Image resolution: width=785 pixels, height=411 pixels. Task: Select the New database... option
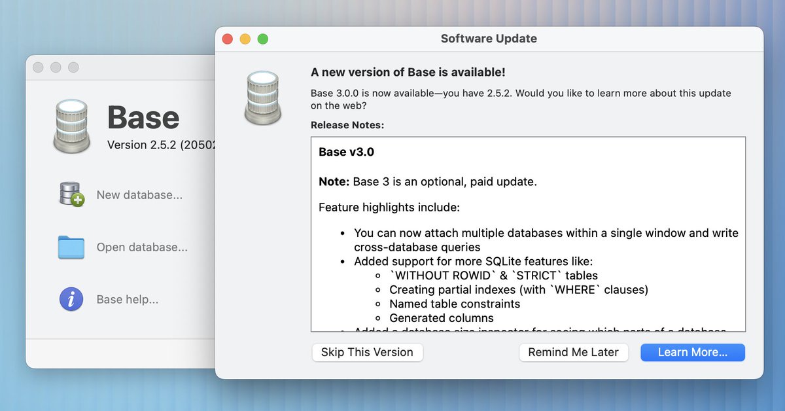(x=139, y=195)
